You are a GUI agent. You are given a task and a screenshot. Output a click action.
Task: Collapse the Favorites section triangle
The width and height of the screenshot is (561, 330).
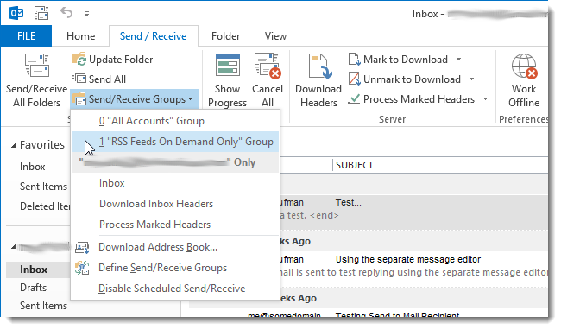tap(14, 145)
